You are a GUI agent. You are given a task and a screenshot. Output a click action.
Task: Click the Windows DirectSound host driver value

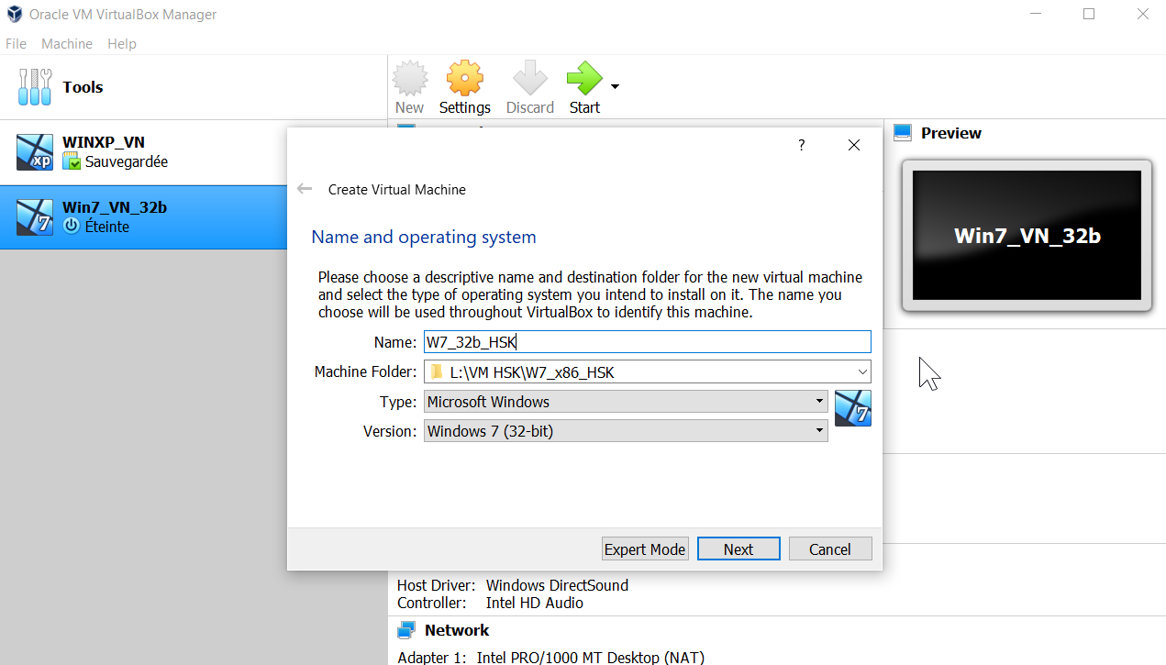pos(557,585)
